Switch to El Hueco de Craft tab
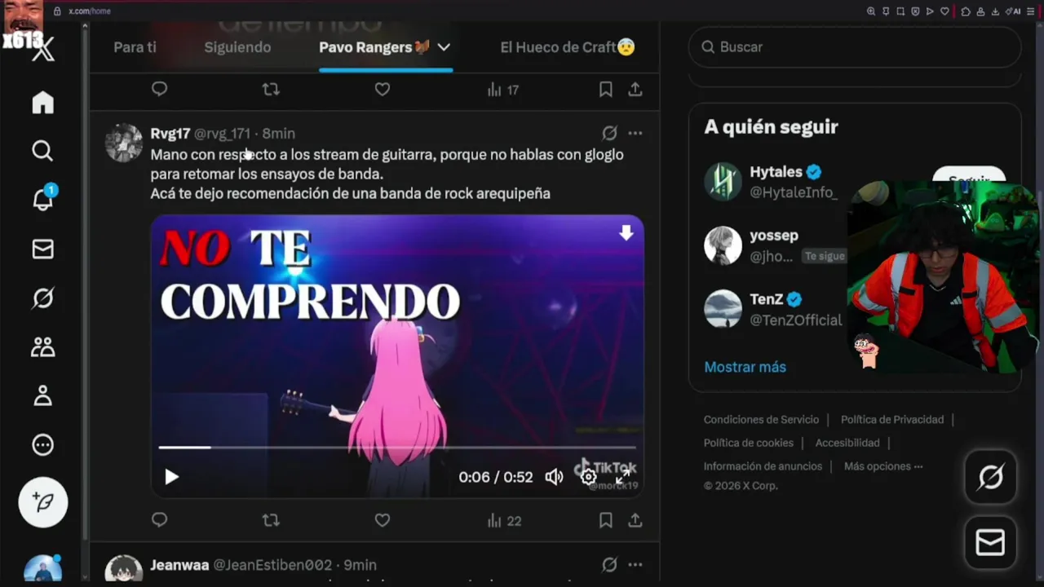The image size is (1044, 587). [x=568, y=47]
